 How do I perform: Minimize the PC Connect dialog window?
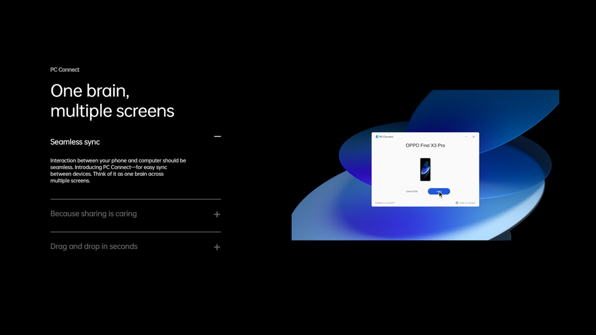[x=466, y=137]
